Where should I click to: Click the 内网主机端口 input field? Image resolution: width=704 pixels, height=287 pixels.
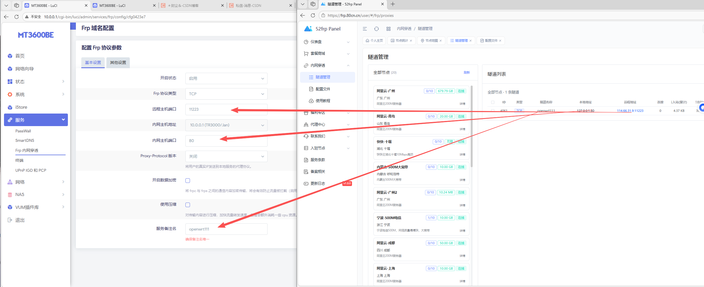pos(226,141)
